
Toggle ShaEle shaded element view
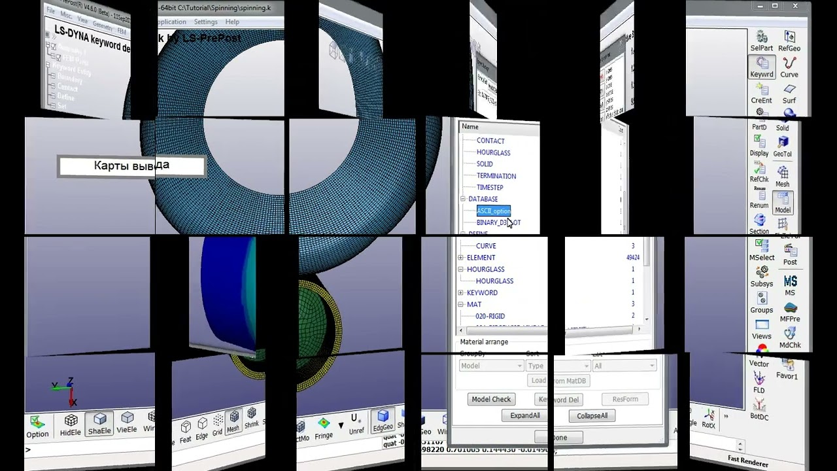pos(99,424)
